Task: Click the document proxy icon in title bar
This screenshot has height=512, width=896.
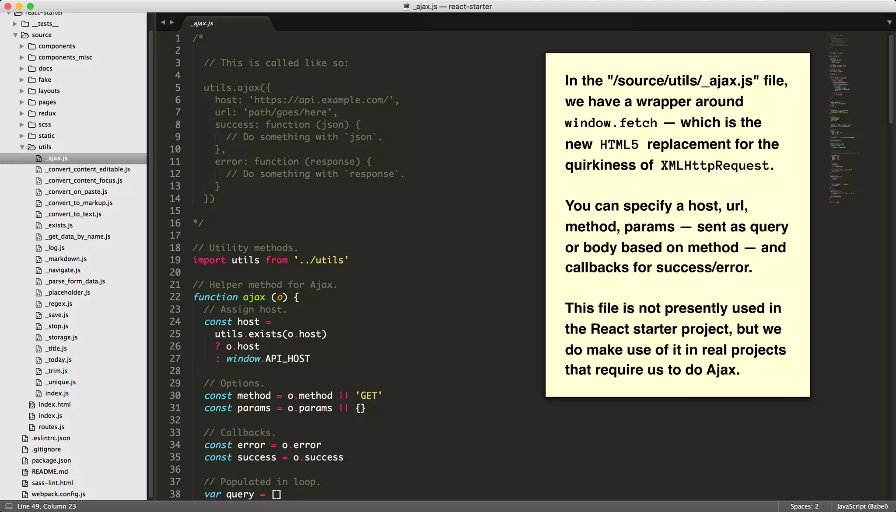Action: [406, 6]
